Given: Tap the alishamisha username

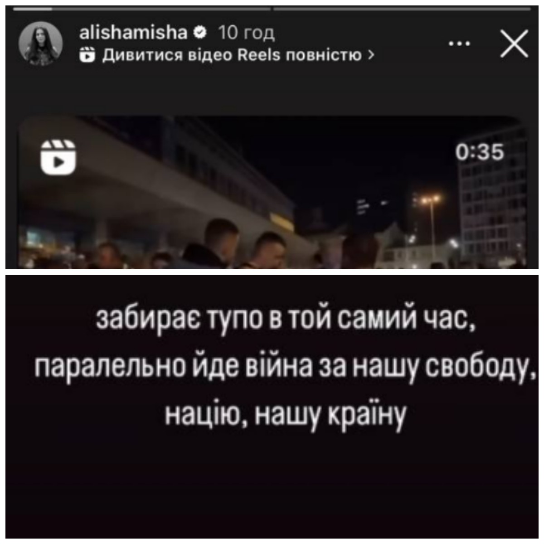Looking at the screenshot, I should [134, 32].
